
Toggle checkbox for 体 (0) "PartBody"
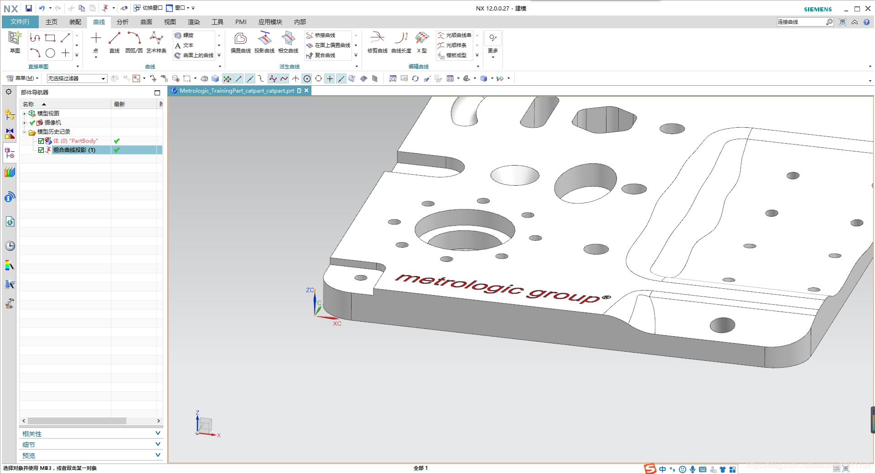click(x=41, y=141)
